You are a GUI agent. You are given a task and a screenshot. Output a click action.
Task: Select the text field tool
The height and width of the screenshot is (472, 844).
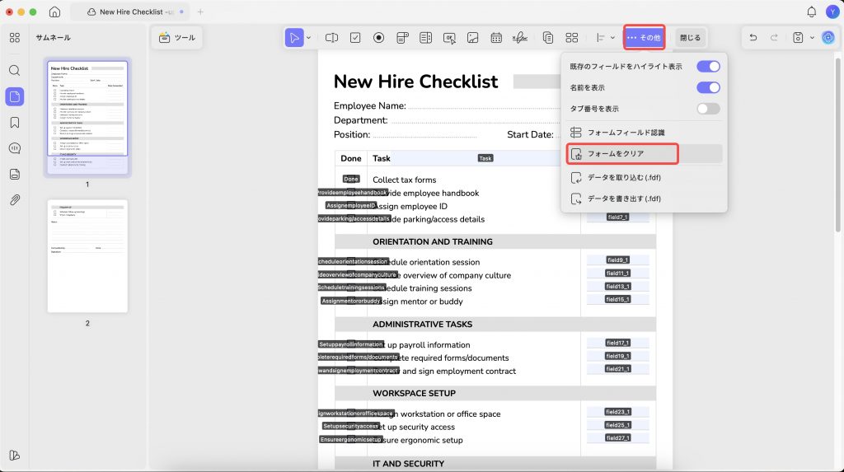pyautogui.click(x=331, y=38)
